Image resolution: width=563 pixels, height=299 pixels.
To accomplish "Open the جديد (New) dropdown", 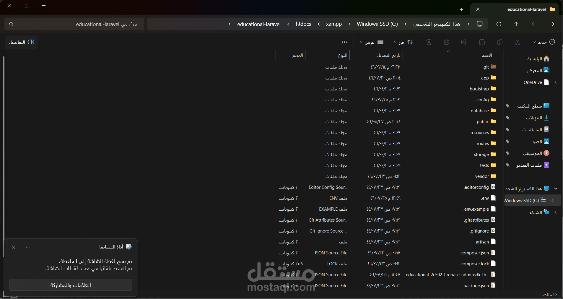I will click(x=544, y=42).
